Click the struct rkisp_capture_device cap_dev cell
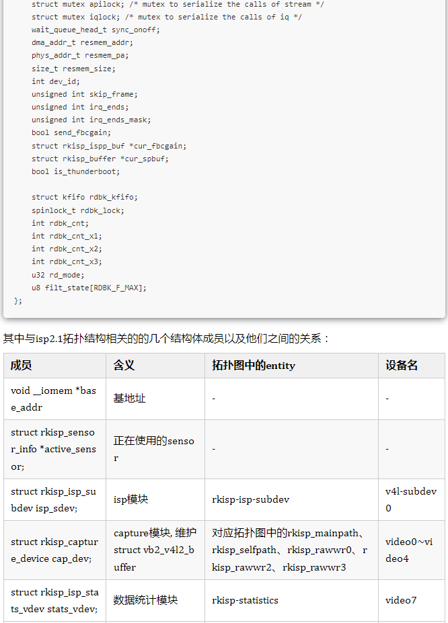The height and width of the screenshot is (623, 448). coord(54,550)
